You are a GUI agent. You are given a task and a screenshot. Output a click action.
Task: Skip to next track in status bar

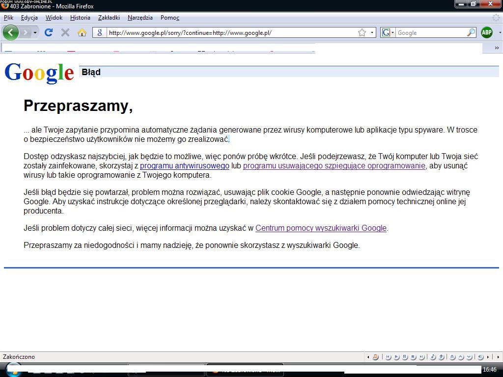tap(421, 357)
